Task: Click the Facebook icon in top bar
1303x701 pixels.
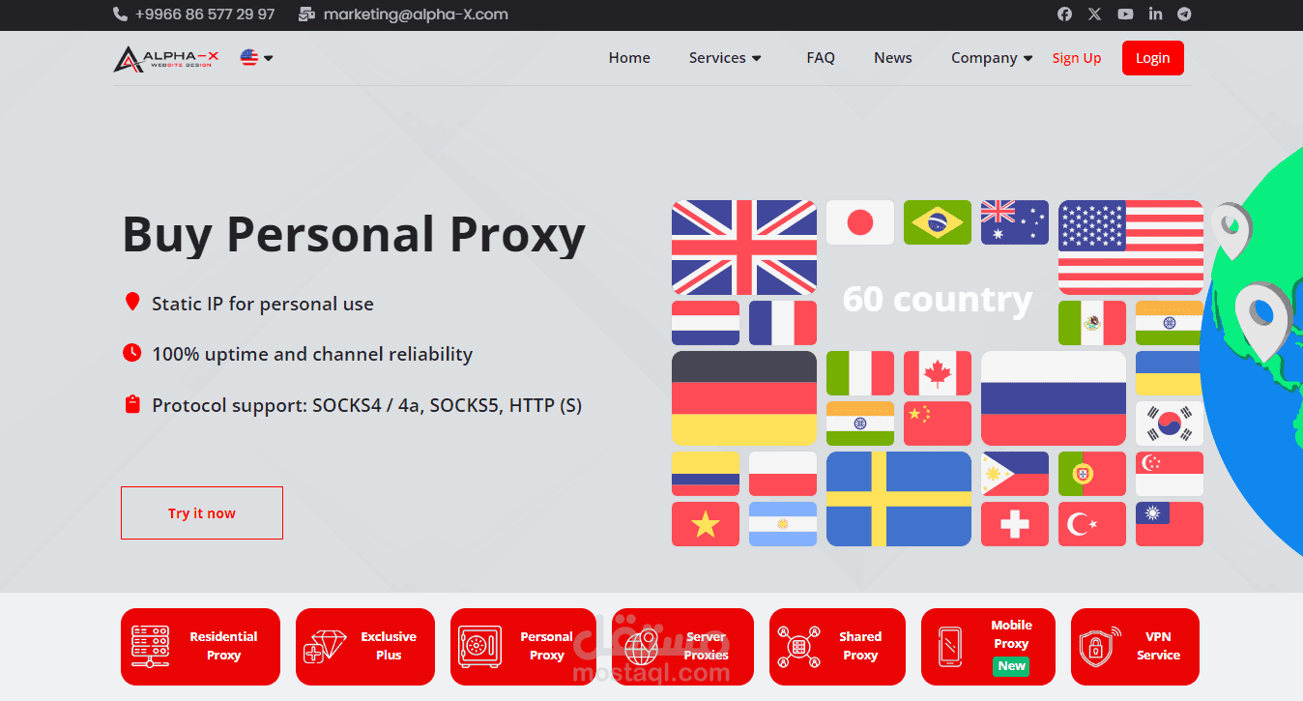Action: (x=1064, y=15)
